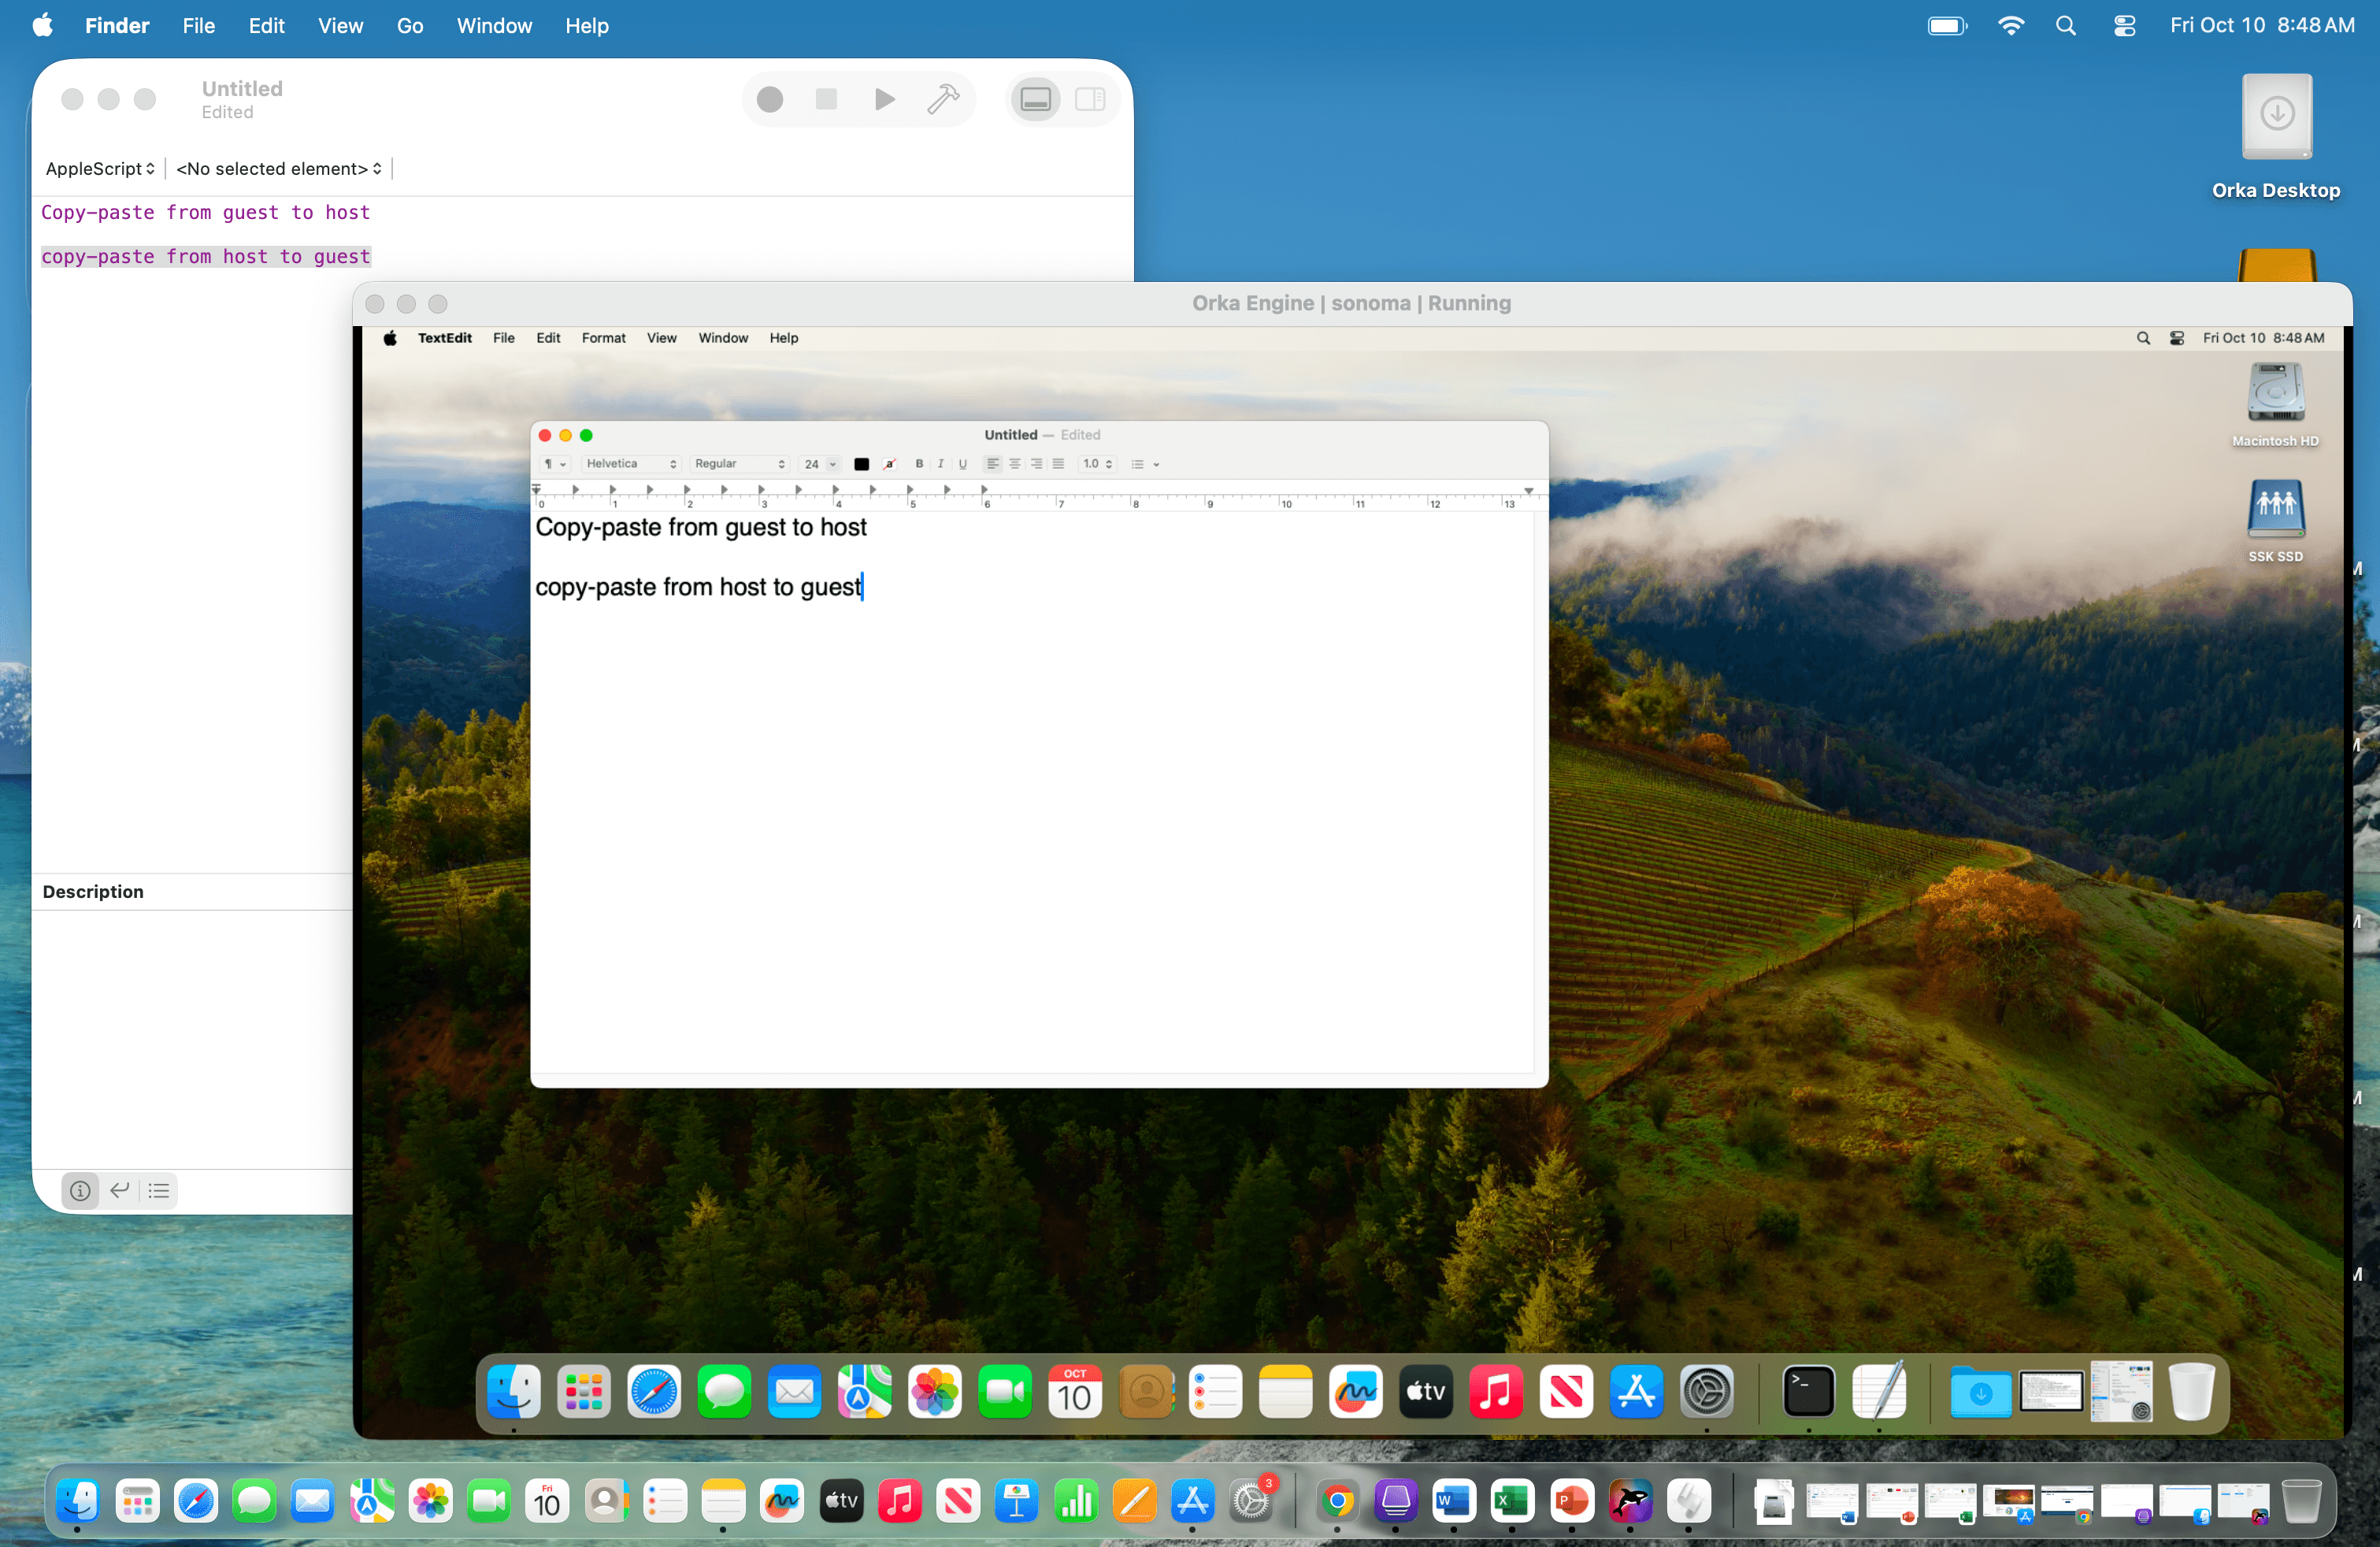
Task: Expand the AppleScript language popup
Action: click(100, 168)
